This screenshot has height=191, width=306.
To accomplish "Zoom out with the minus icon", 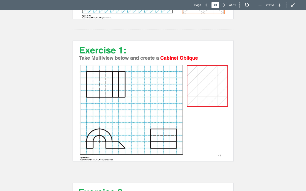I will tap(260, 5).
